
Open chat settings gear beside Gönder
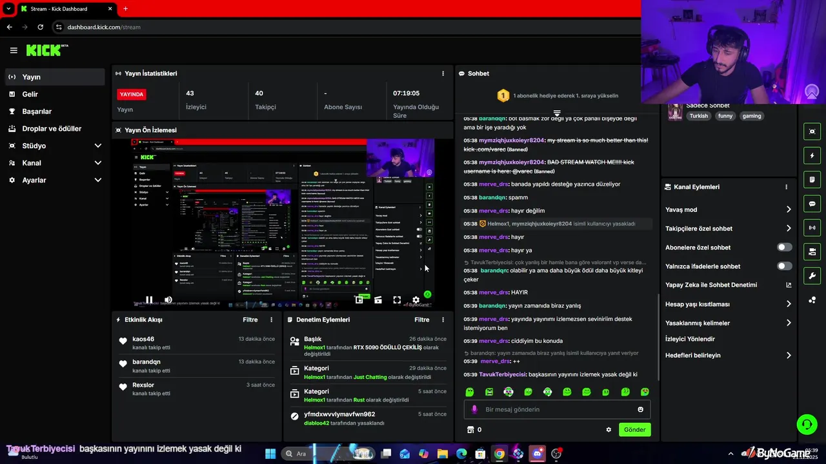609,430
